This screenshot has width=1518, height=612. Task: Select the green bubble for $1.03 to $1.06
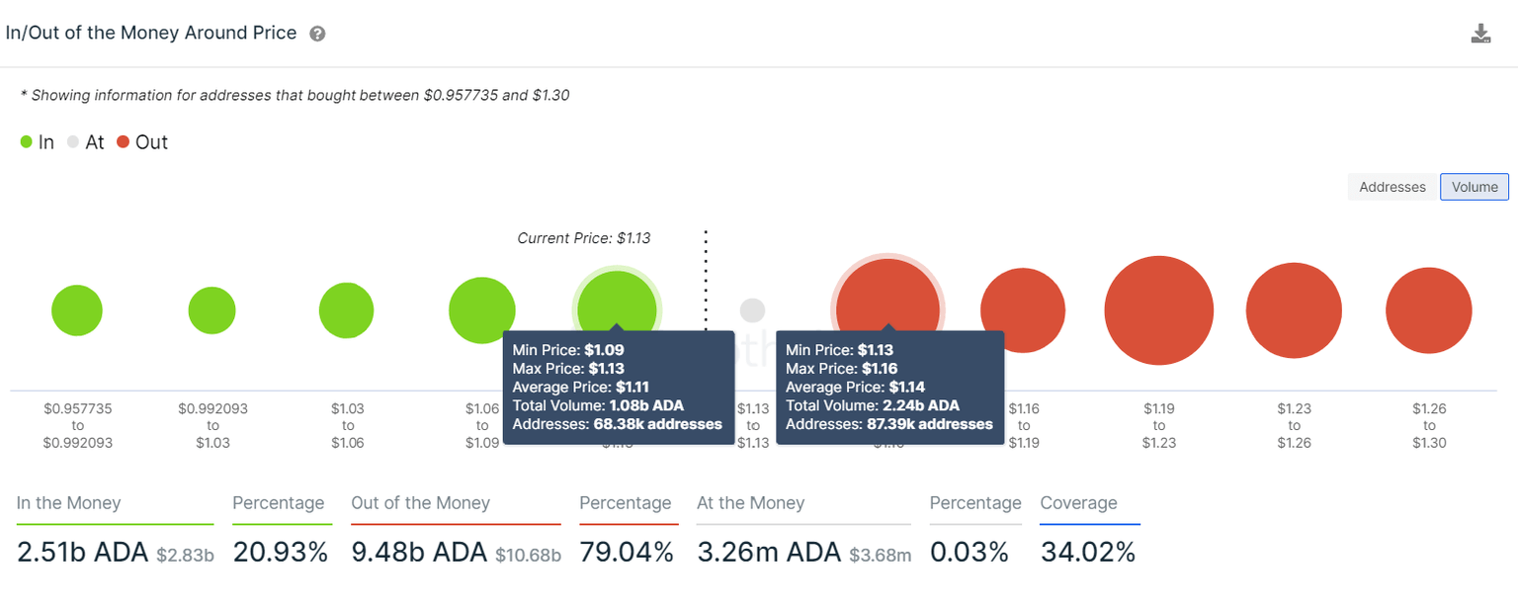pyautogui.click(x=346, y=310)
